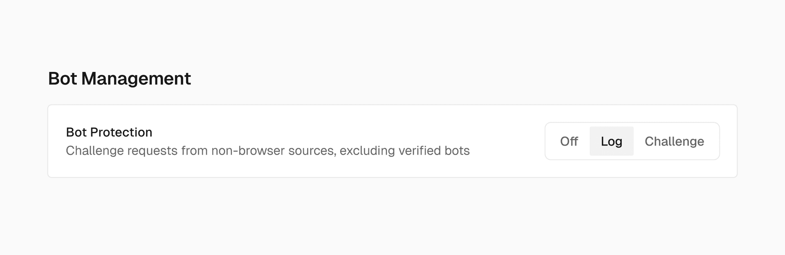Image resolution: width=785 pixels, height=255 pixels.
Task: Disable bot protection via Off segment
Action: point(569,141)
